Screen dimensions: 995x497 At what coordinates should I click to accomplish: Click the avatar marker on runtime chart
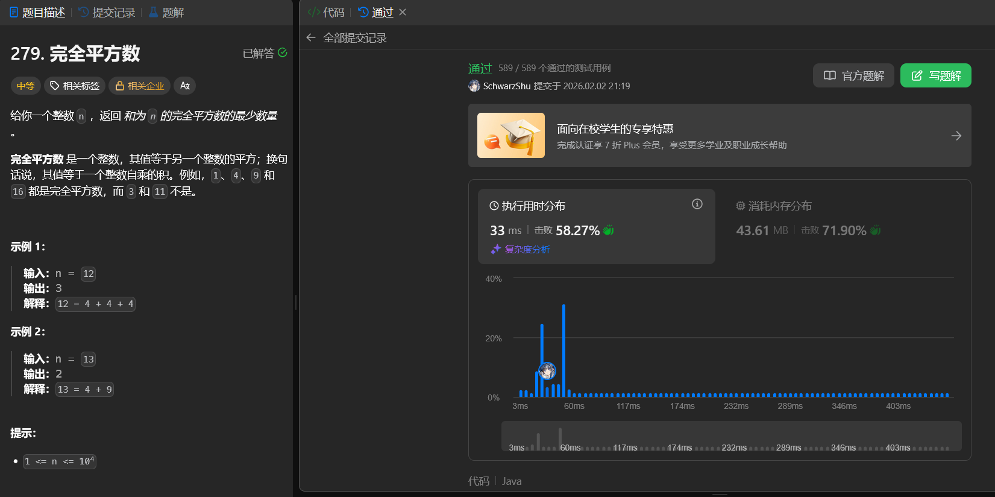point(547,370)
